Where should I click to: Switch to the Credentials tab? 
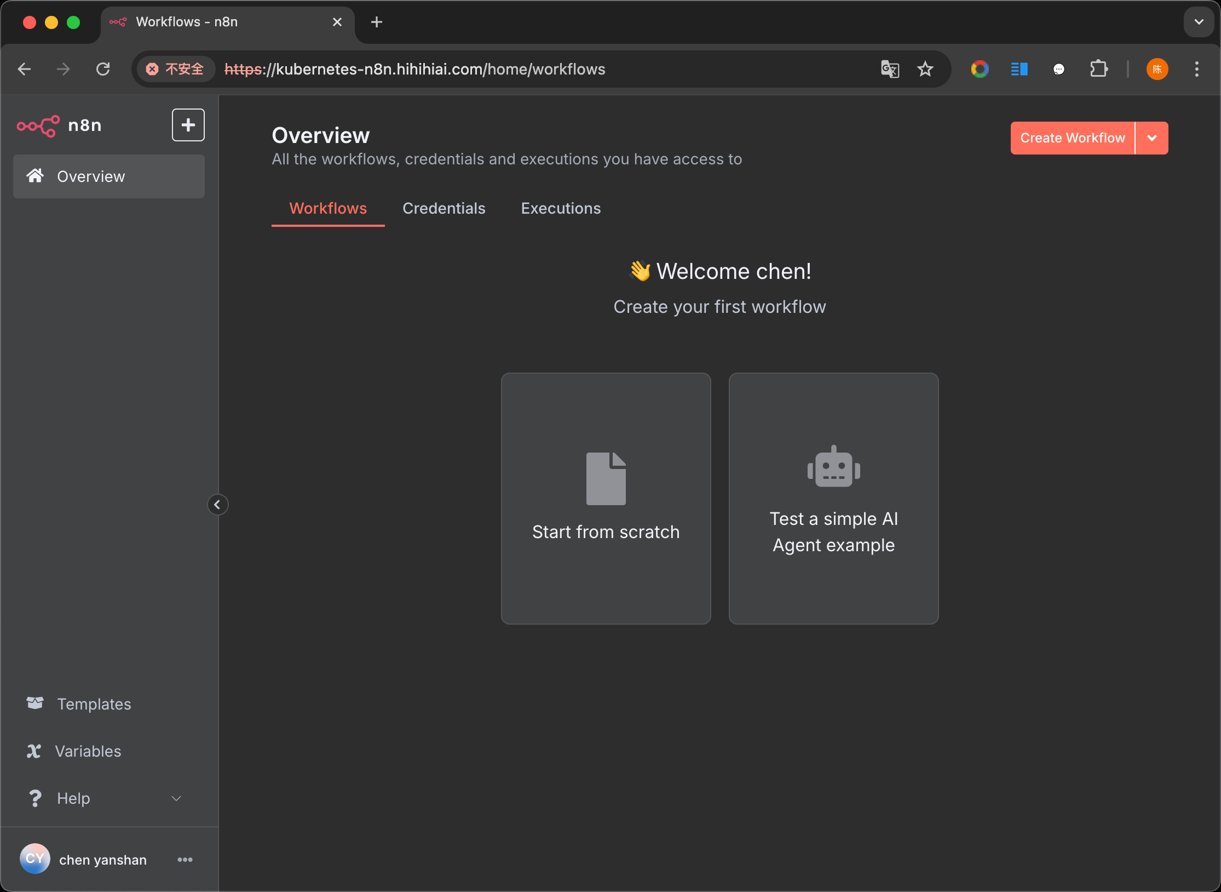tap(444, 209)
